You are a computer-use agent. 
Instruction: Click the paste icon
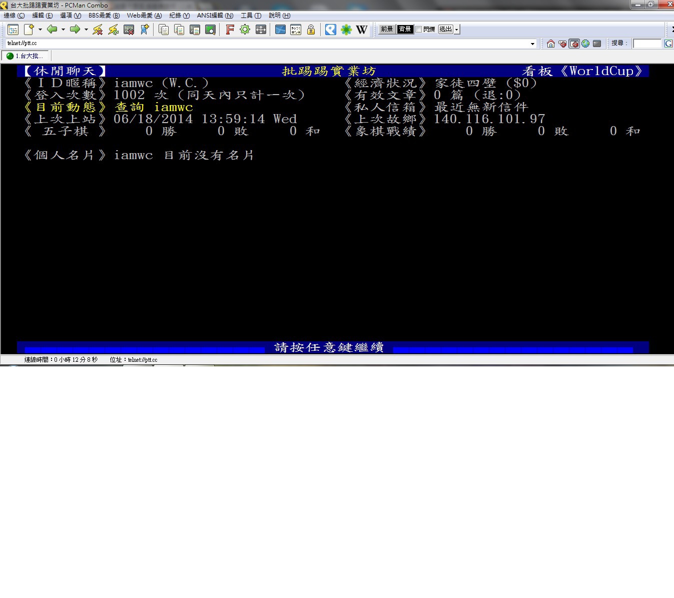[x=179, y=30]
